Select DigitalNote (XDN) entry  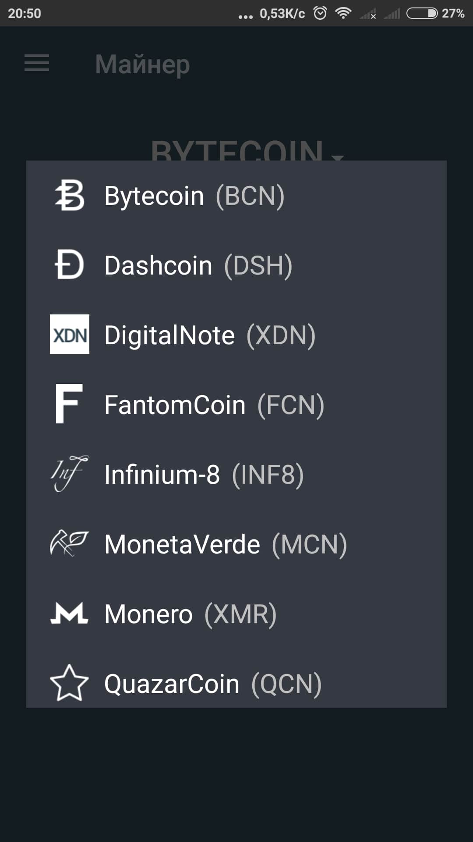[x=210, y=335]
